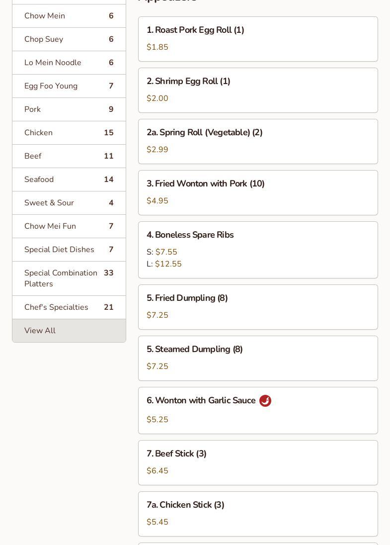
Task: Pick the Fried Dumpling (8) item
Action: (258, 307)
